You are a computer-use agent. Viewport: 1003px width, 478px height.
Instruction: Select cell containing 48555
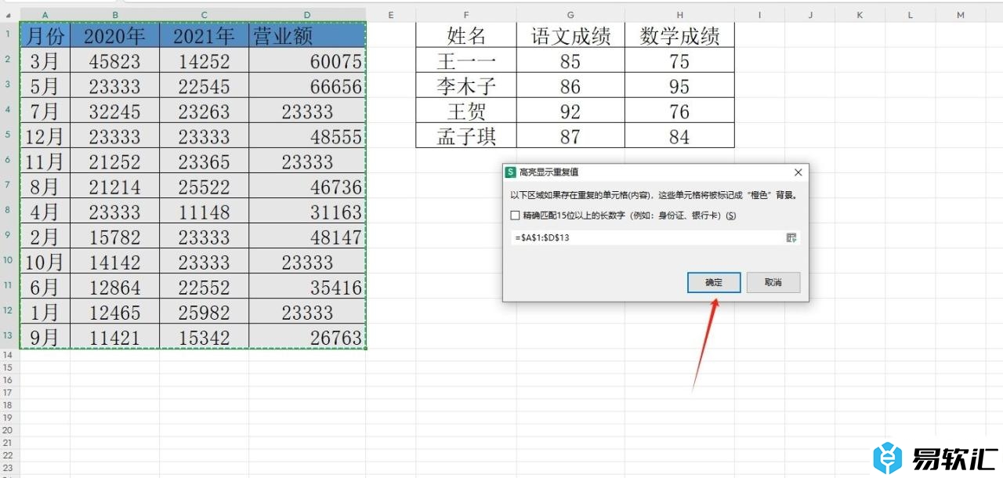(307, 136)
